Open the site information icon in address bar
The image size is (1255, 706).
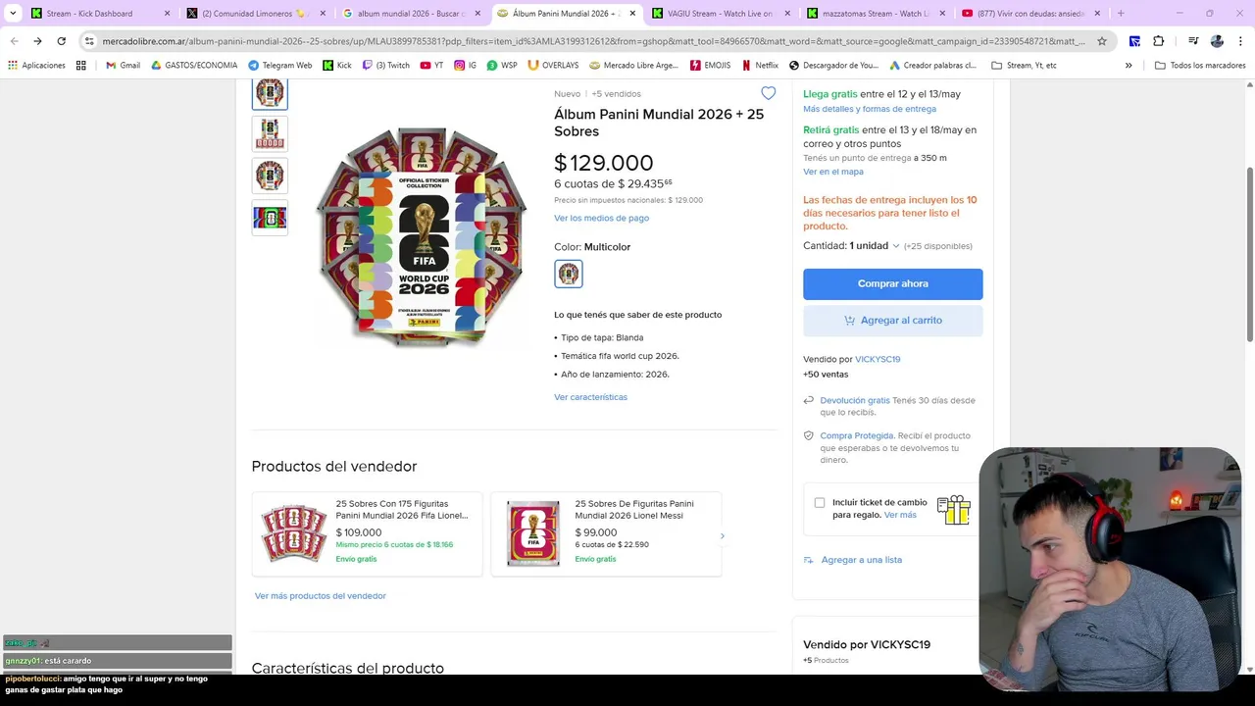point(89,41)
